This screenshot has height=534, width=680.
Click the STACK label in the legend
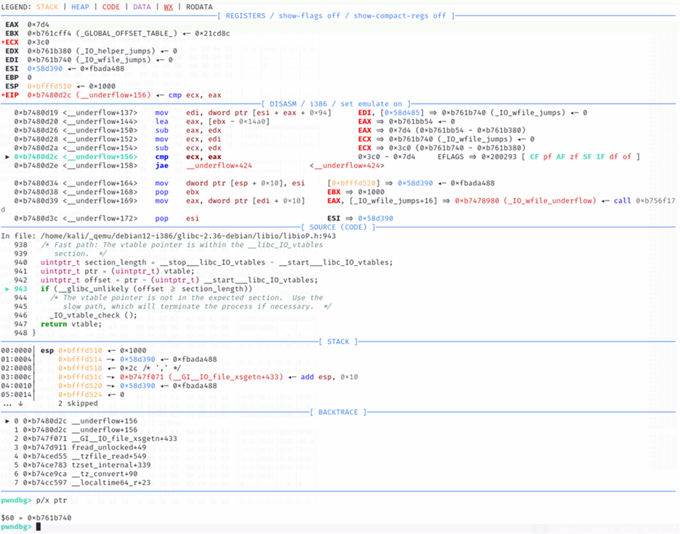click(46, 7)
